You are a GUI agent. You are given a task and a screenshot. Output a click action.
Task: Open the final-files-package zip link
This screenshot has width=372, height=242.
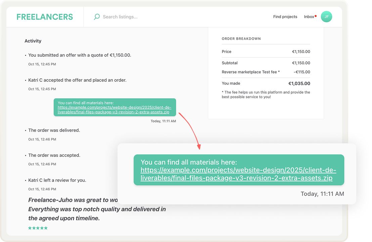(114, 109)
